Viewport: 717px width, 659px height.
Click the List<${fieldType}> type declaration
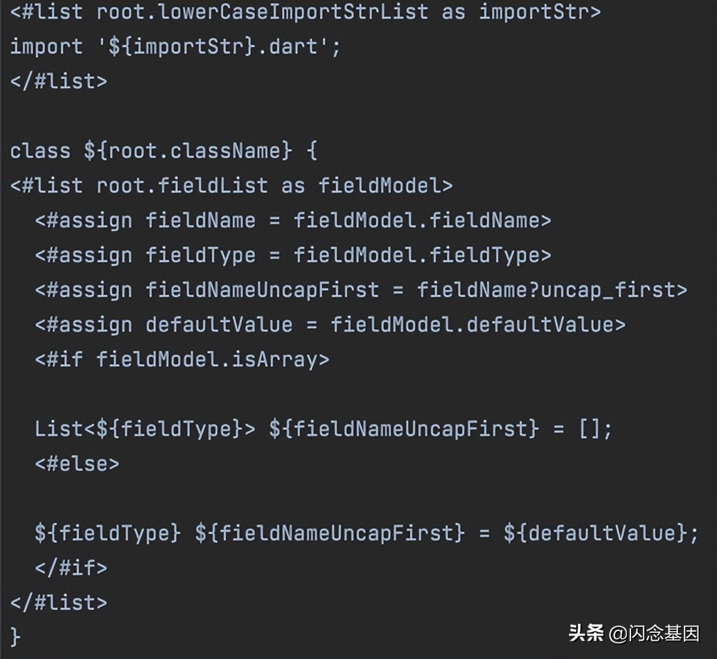point(145,428)
